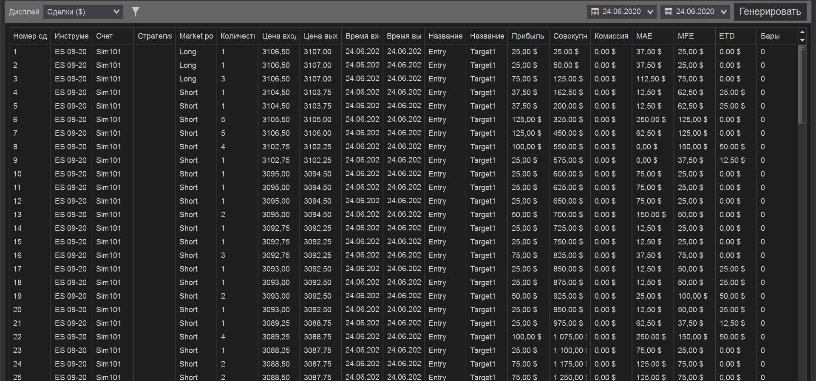The width and height of the screenshot is (816, 381).
Task: Click the Количество column header
Action: [x=238, y=36]
